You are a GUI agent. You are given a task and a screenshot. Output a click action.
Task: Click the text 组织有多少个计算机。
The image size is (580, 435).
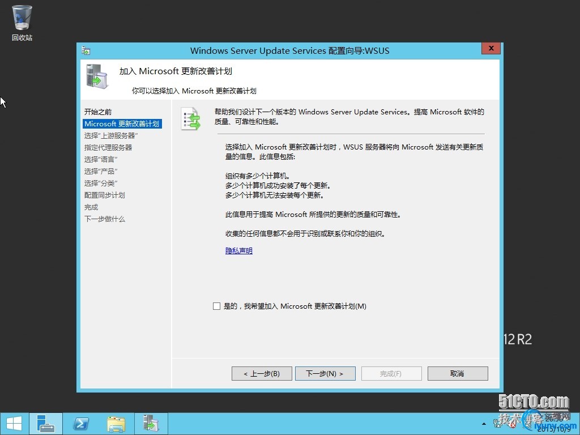258,176
